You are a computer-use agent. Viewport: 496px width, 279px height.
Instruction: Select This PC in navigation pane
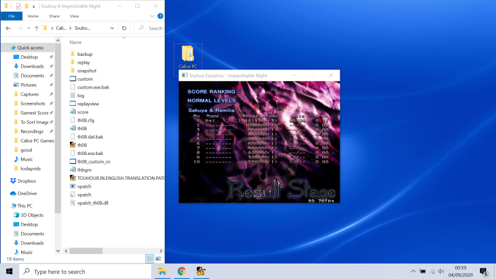click(x=25, y=206)
